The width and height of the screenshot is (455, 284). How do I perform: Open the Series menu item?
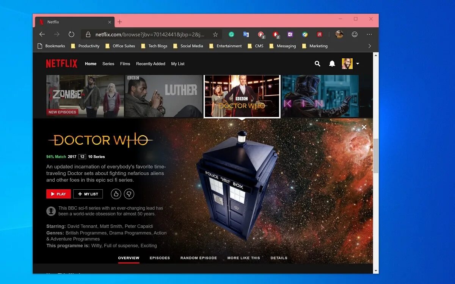tap(108, 64)
